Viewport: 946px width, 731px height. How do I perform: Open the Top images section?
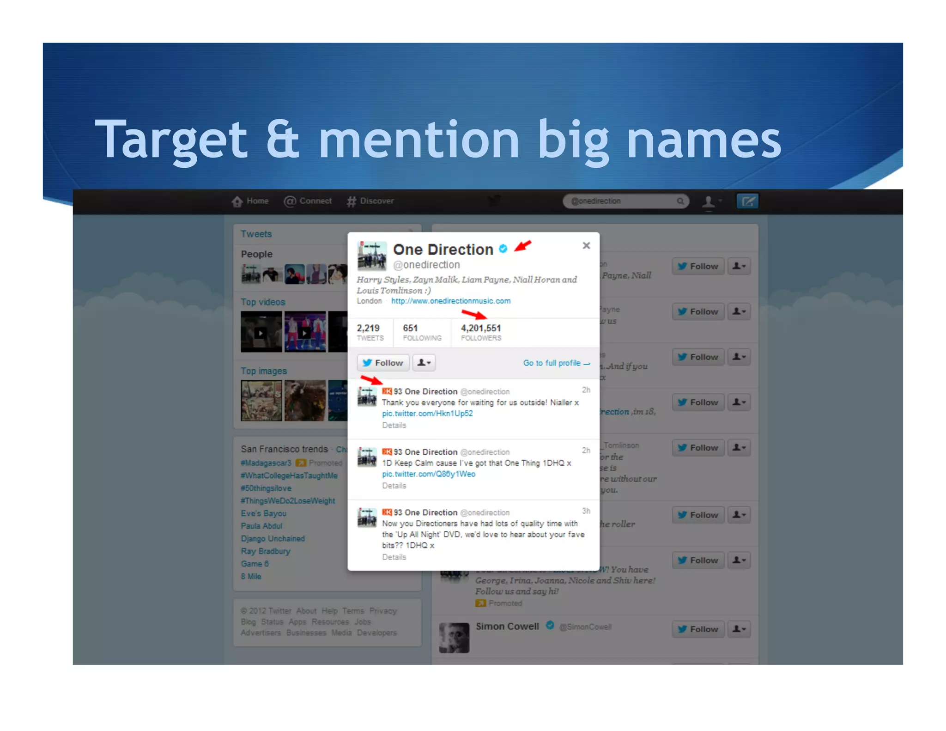pyautogui.click(x=264, y=371)
